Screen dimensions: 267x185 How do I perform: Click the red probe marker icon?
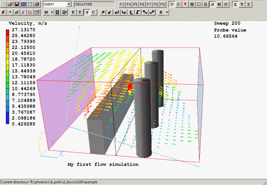pyautogui.click(x=185, y=4)
